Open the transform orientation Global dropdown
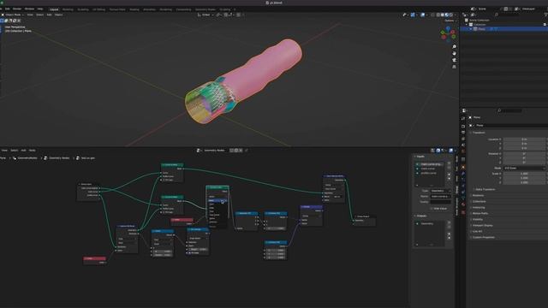Image resolution: width=548 pixels, height=308 pixels. (x=205, y=15)
